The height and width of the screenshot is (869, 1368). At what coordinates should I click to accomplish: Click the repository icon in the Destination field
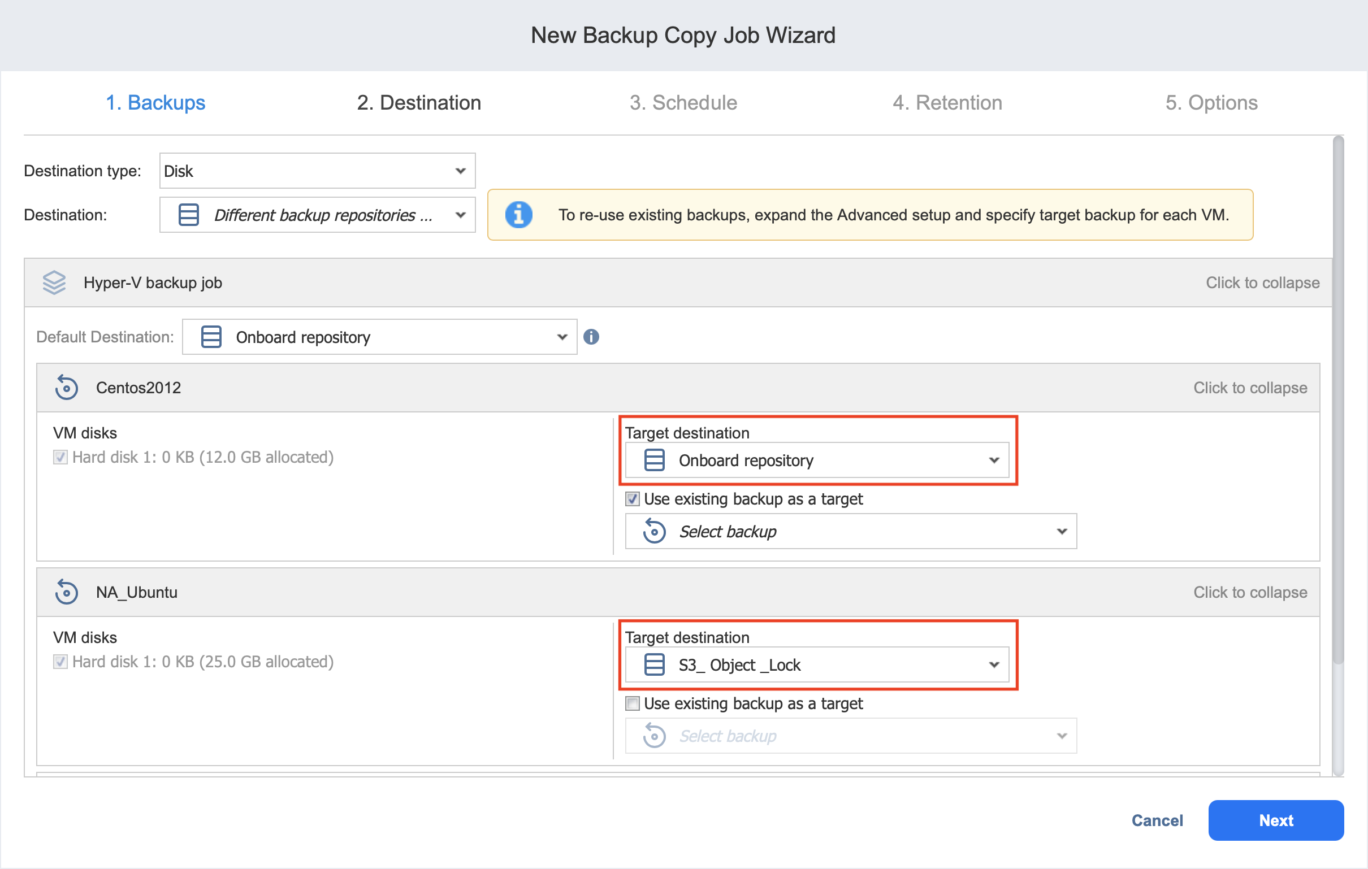pyautogui.click(x=188, y=215)
